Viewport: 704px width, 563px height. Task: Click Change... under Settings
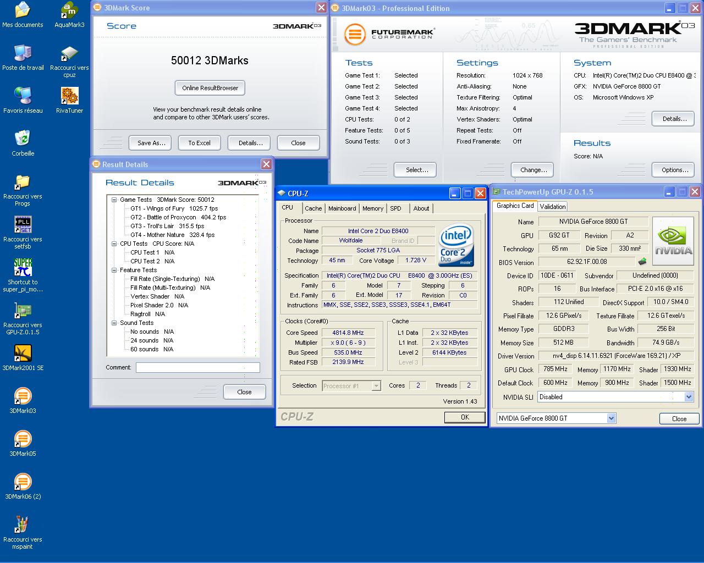point(533,170)
